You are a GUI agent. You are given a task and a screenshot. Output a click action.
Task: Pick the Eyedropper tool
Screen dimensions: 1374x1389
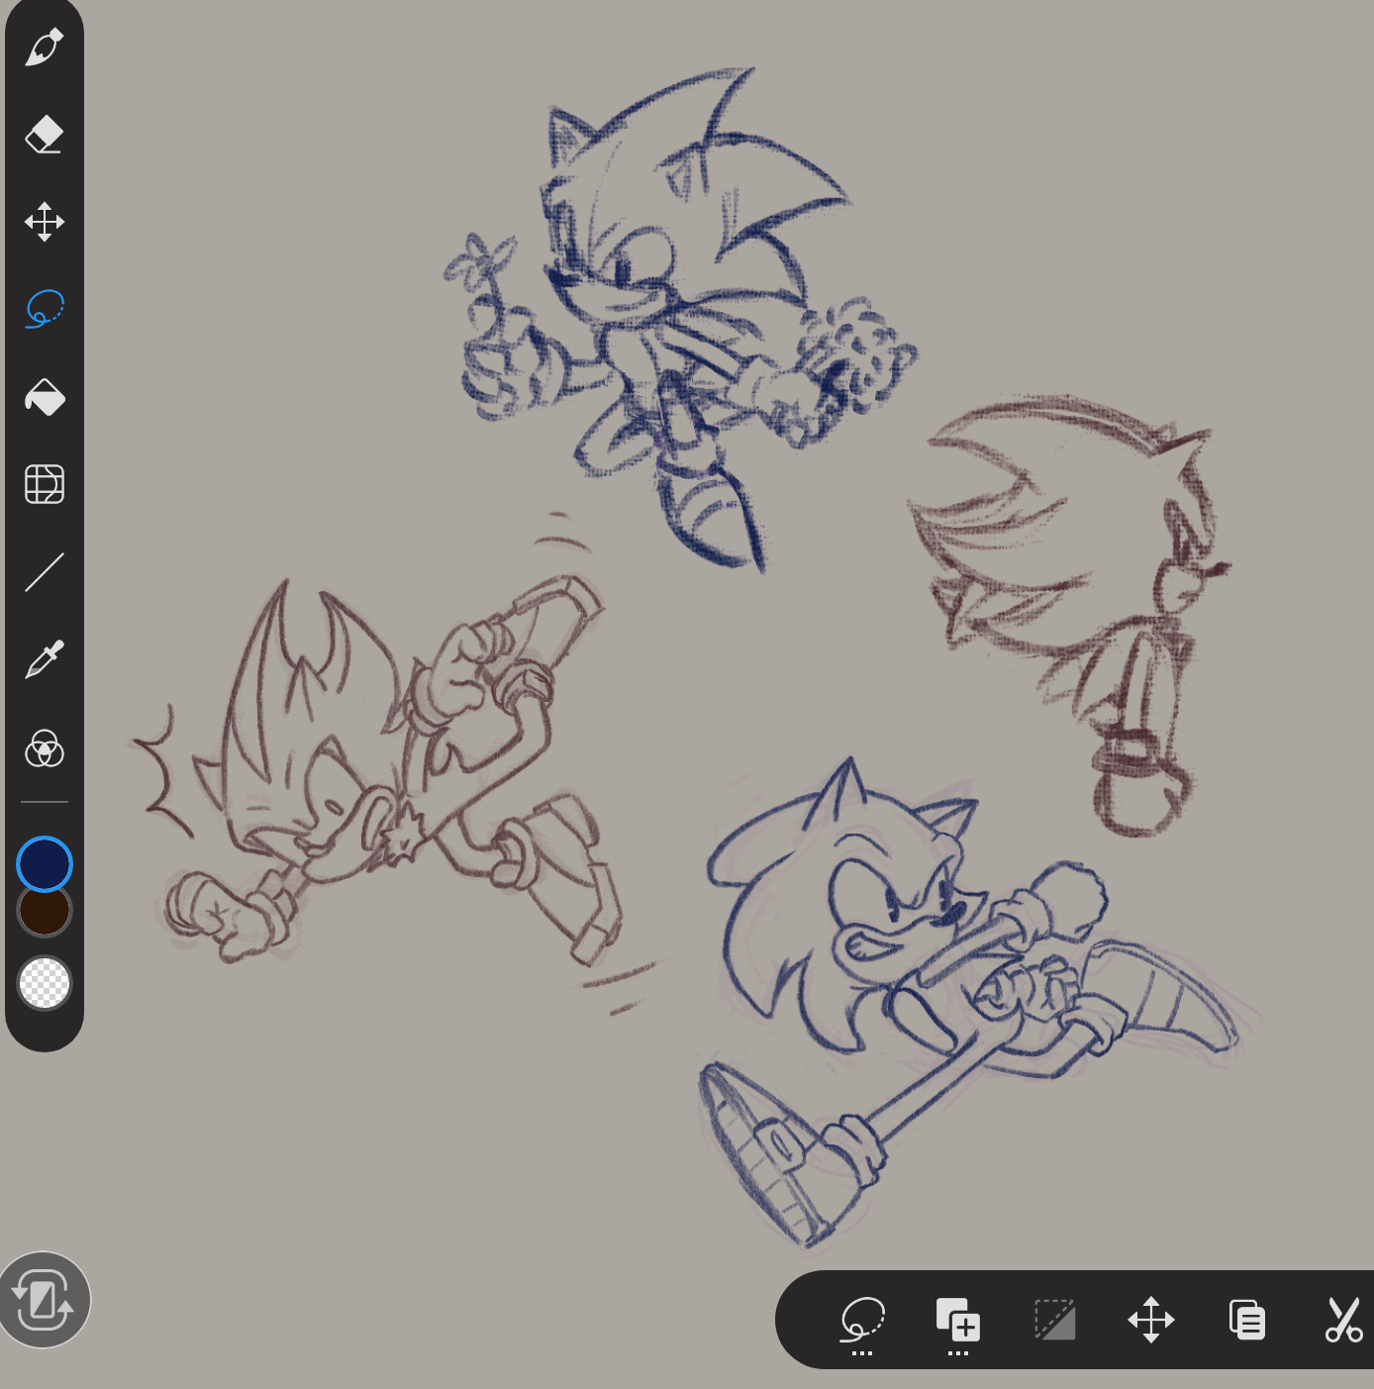tap(45, 659)
